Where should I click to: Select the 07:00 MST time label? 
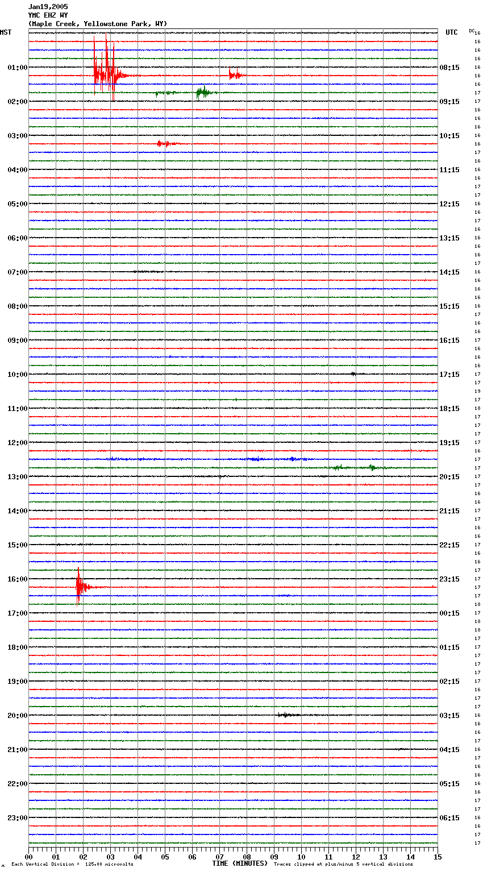tap(18, 272)
